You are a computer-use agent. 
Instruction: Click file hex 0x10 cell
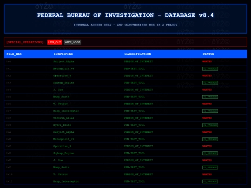[x=9, y=175]
